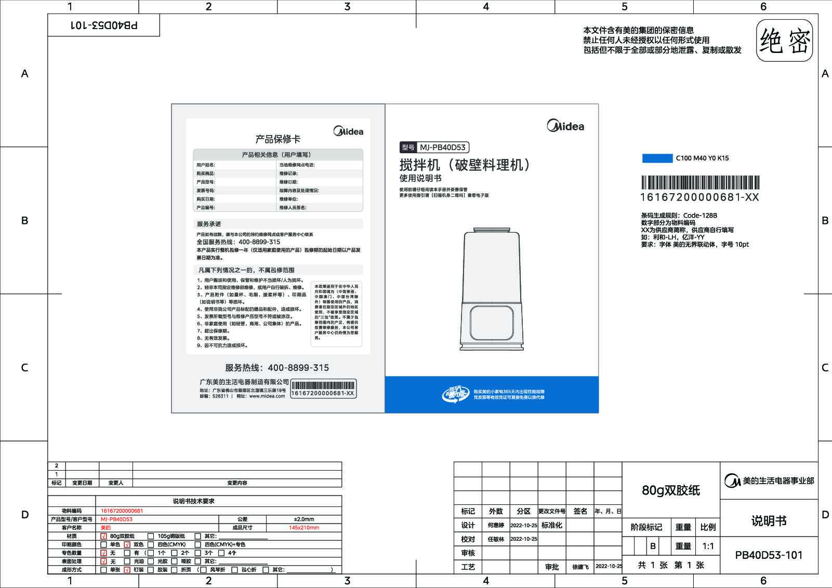Click the blender product illustration
The image size is (832, 588).
tap(491, 288)
